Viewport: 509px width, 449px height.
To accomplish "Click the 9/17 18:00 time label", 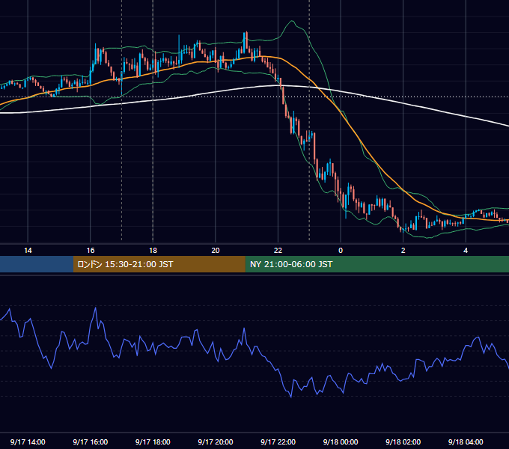I will pyautogui.click(x=153, y=442).
